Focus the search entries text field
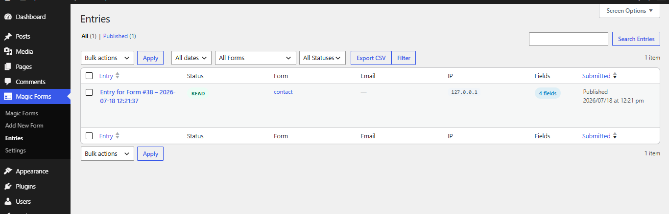The height and width of the screenshot is (214, 669). tap(569, 39)
